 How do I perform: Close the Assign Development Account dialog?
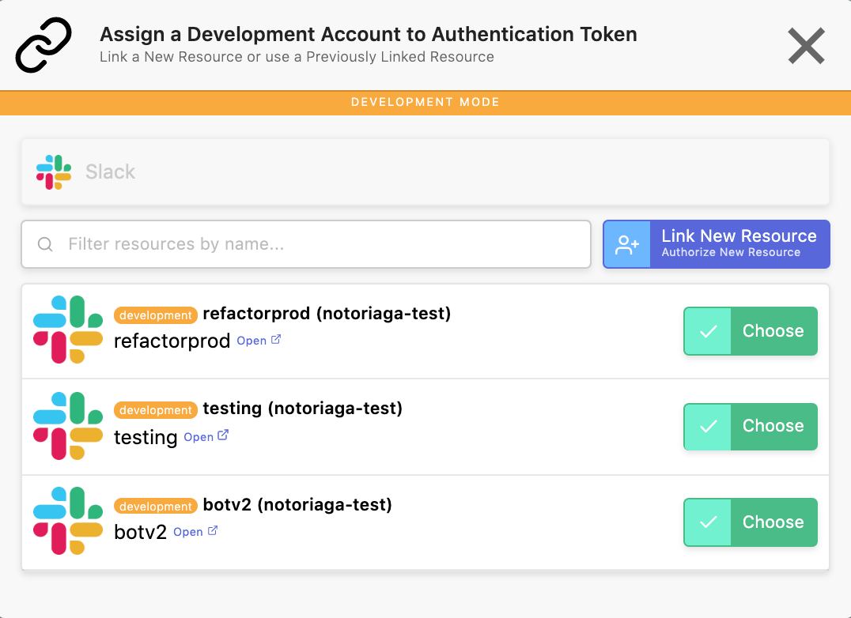click(x=806, y=46)
